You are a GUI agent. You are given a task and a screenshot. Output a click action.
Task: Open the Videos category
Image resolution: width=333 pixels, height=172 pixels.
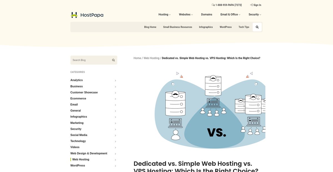click(75, 147)
